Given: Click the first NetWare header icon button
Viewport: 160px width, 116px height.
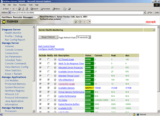Looking at the screenshot, I should pos(76,22).
